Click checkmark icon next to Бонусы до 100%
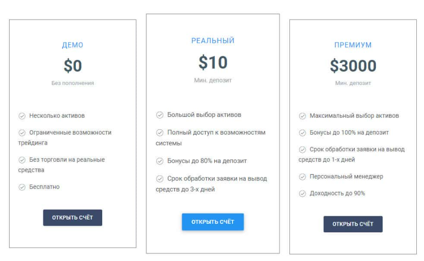 tap(302, 132)
